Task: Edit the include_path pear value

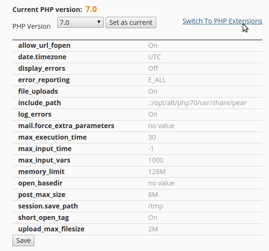Action: click(x=197, y=103)
